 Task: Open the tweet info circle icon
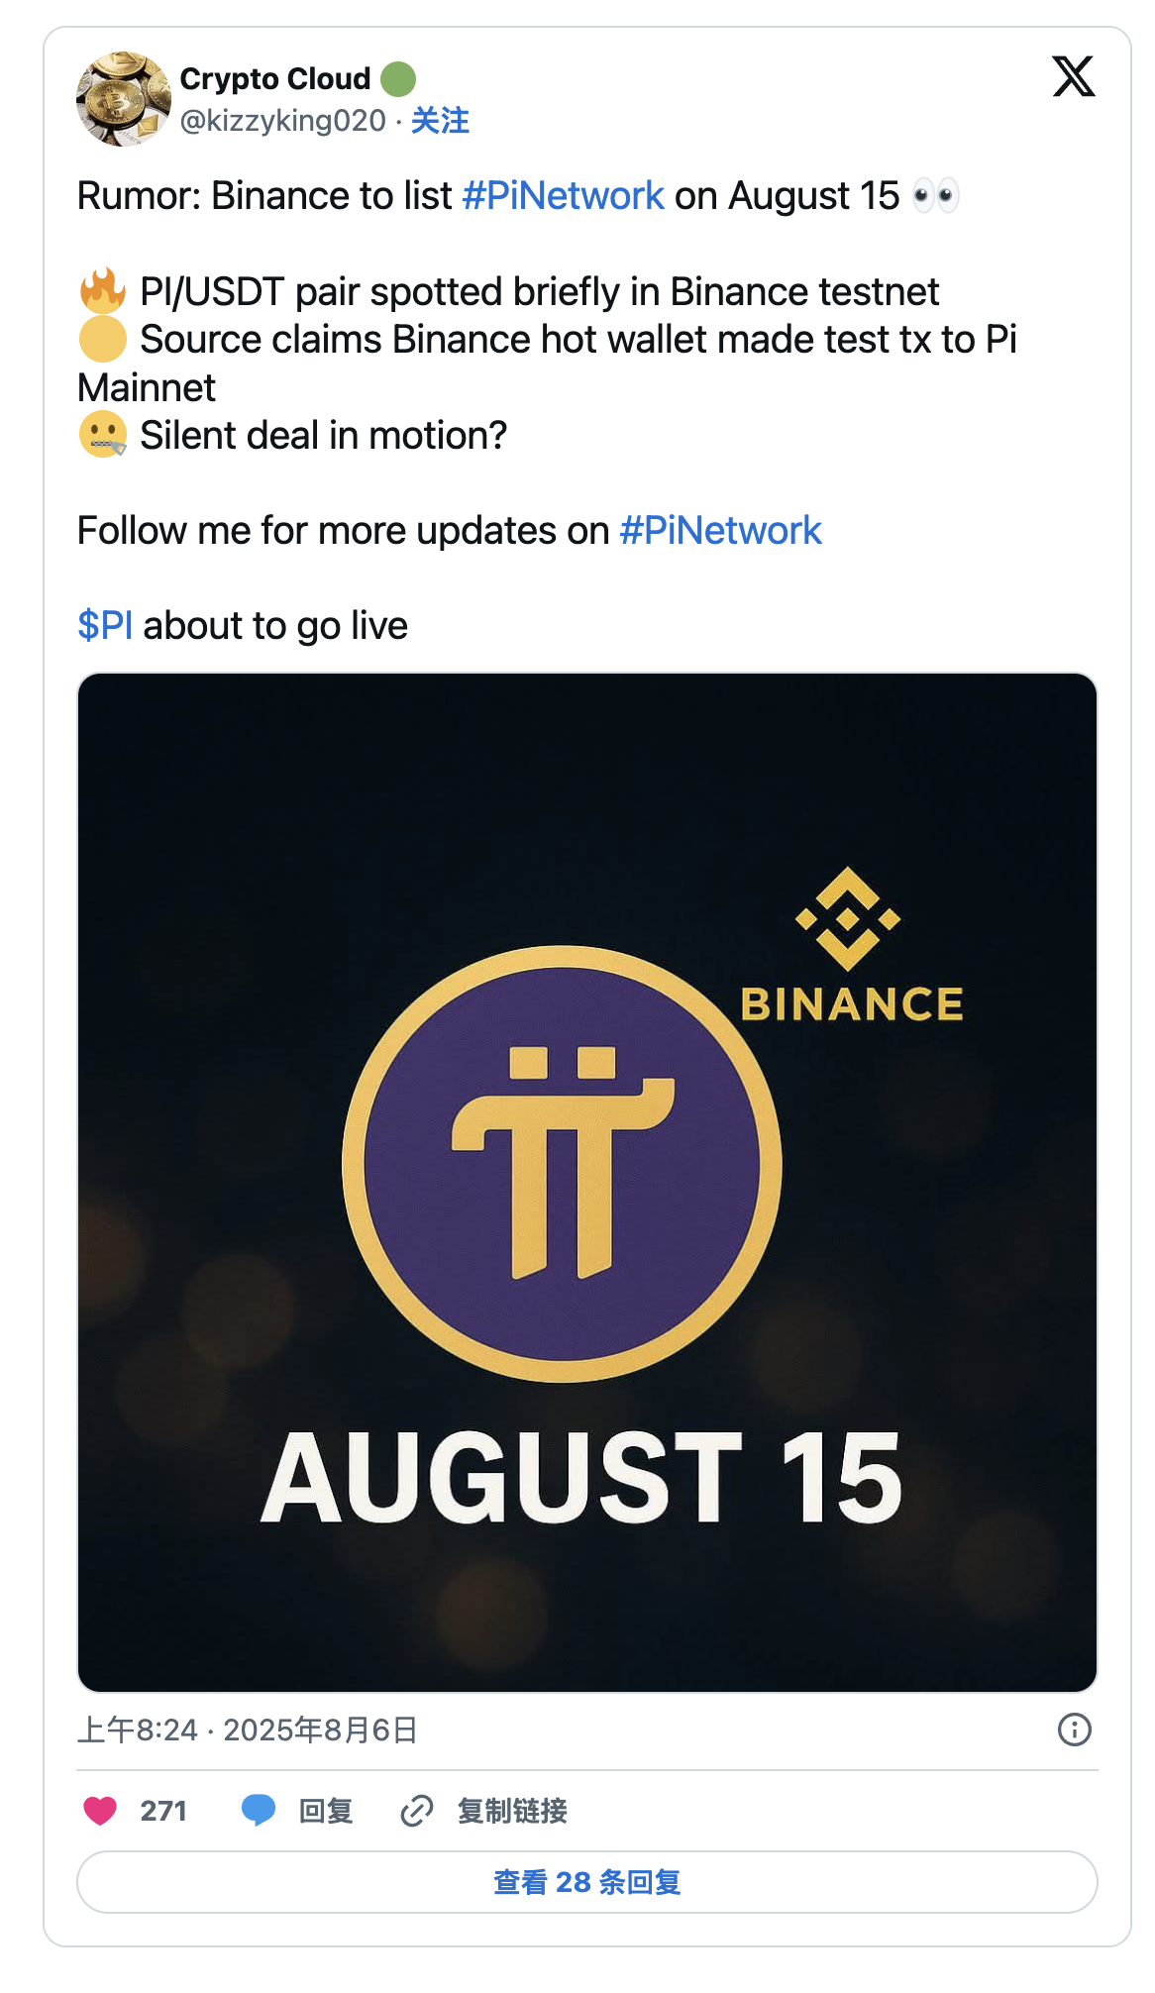pos(1074,1730)
